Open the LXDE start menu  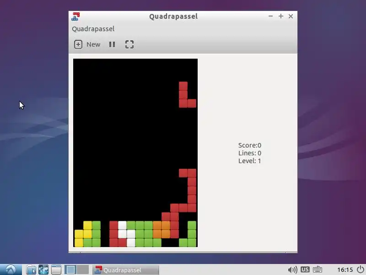click(11, 269)
